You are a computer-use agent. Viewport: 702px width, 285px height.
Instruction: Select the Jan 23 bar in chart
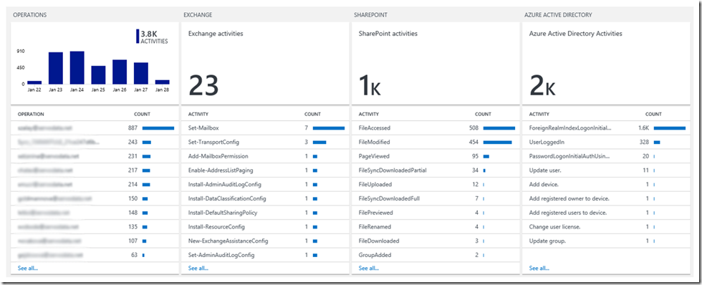click(56, 68)
